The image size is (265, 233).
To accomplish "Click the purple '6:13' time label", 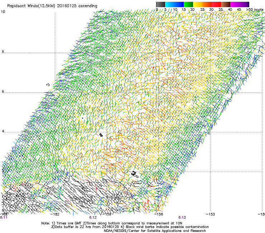I will [x=182, y=218].
